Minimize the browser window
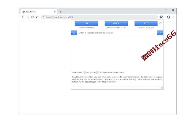This screenshot has height=122, width=196. coord(159,10)
